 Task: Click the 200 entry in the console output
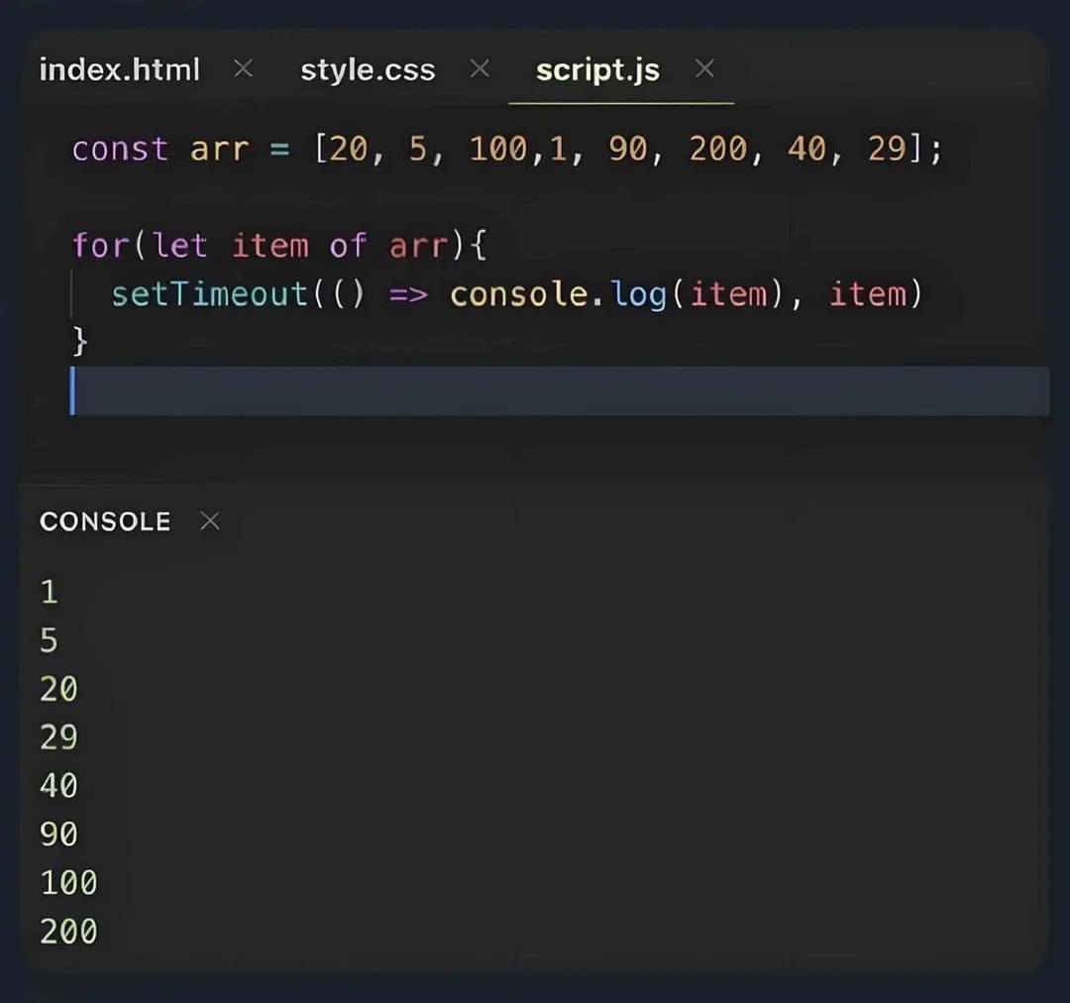(x=66, y=930)
